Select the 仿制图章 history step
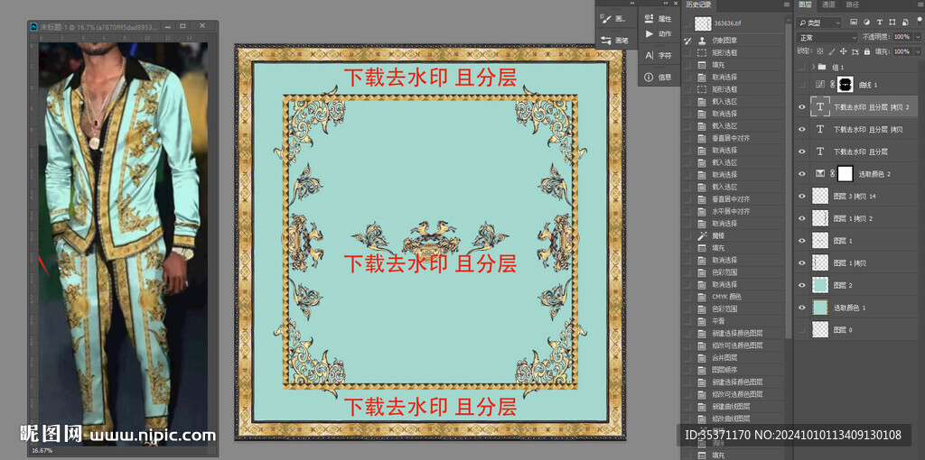The image size is (925, 460). [724, 41]
